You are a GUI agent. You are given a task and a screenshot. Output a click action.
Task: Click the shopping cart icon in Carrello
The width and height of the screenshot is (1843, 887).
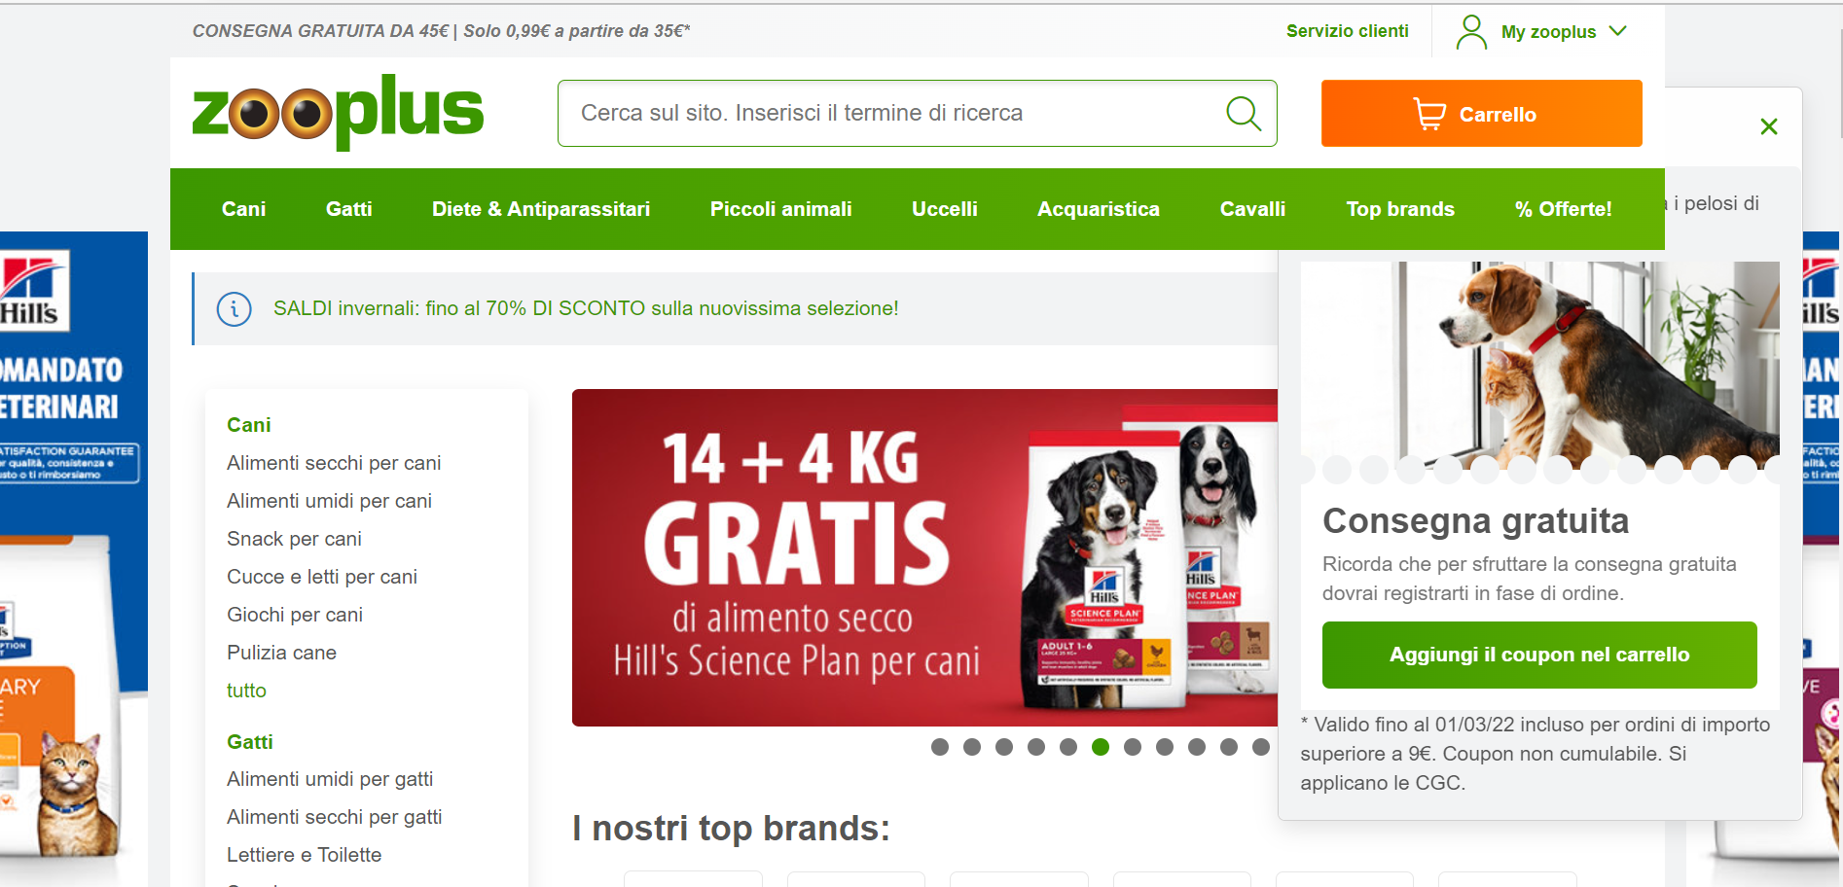click(1429, 114)
